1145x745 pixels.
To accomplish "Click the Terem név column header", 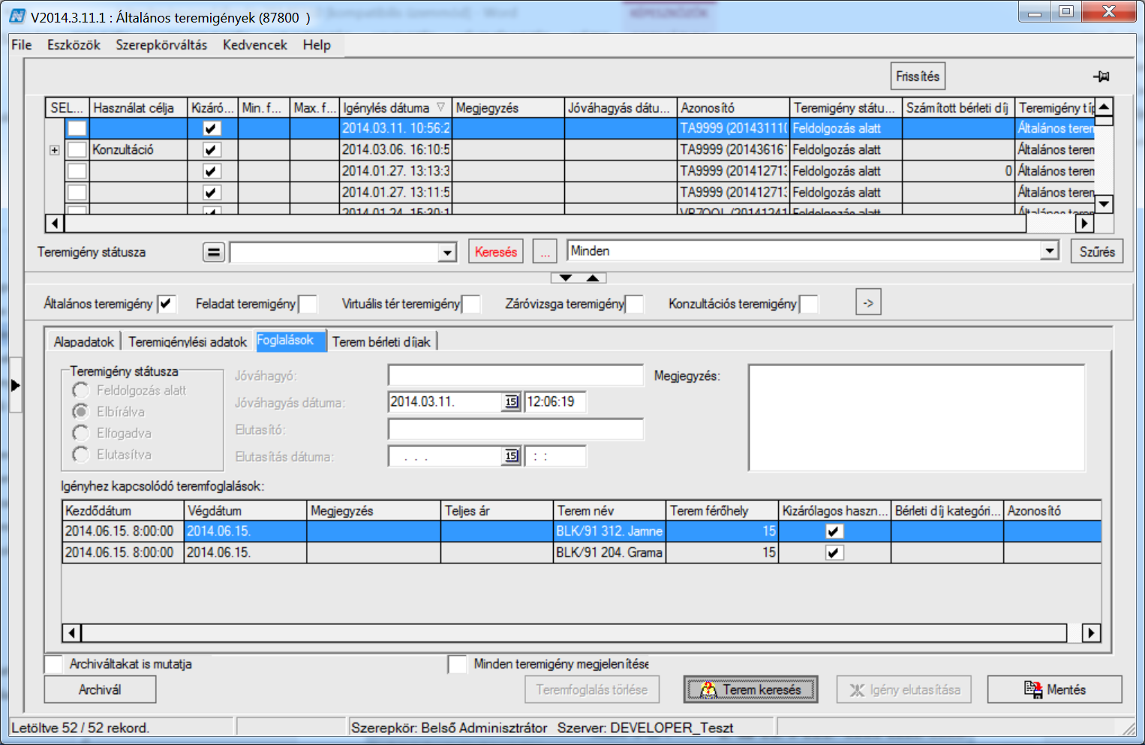I will [609, 511].
